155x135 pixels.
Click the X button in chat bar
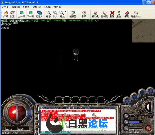coord(111,108)
